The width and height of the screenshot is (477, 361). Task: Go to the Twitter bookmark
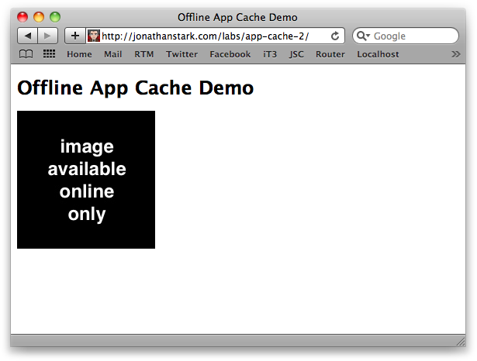[x=181, y=54]
